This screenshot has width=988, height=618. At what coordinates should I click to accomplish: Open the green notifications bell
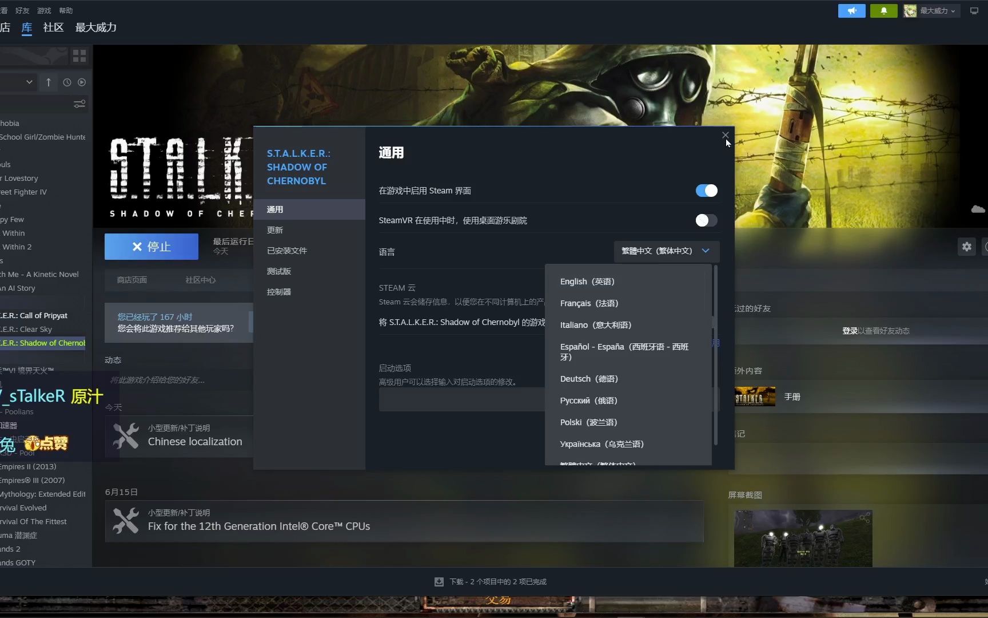tap(883, 11)
